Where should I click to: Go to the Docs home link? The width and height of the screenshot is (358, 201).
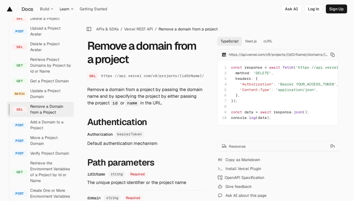(x=27, y=9)
